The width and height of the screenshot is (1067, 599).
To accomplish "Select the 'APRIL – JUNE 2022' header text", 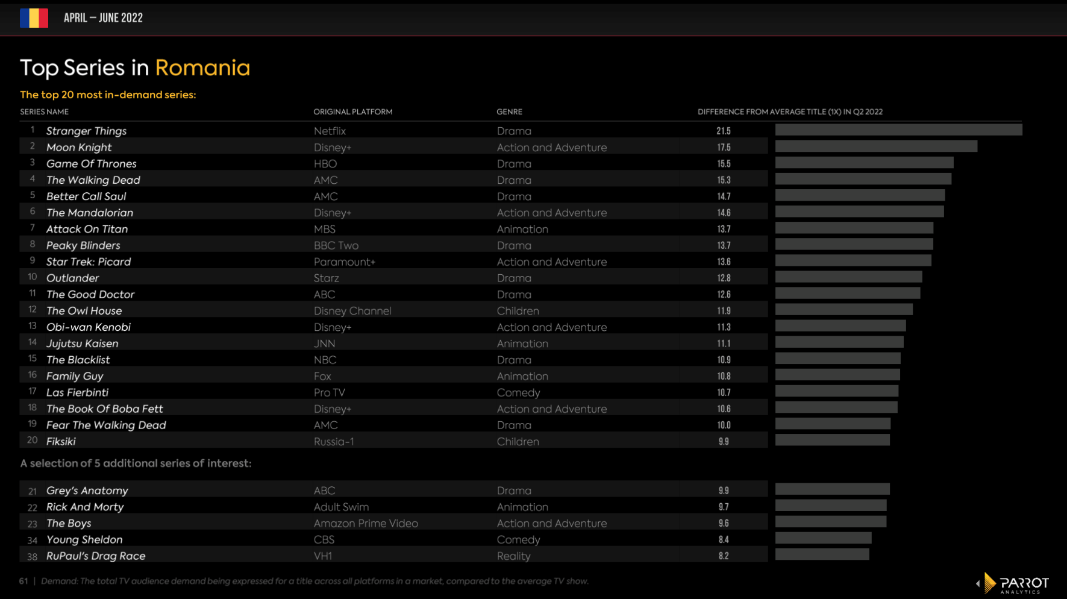I will tap(103, 18).
